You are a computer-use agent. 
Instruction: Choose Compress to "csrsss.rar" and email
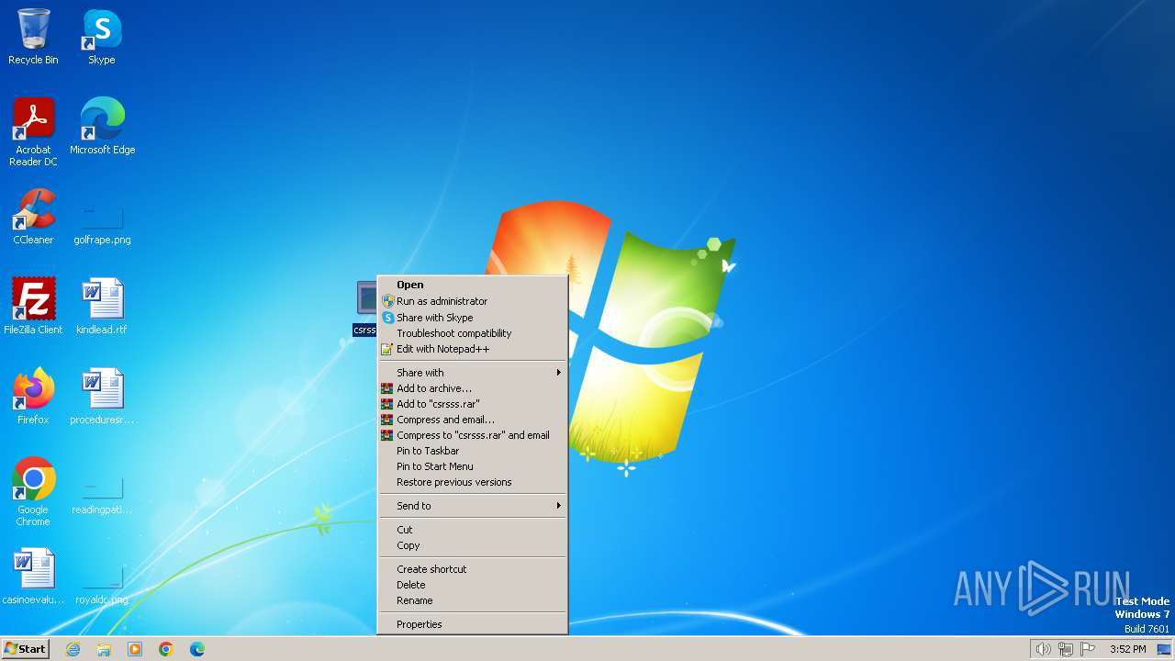coord(472,435)
